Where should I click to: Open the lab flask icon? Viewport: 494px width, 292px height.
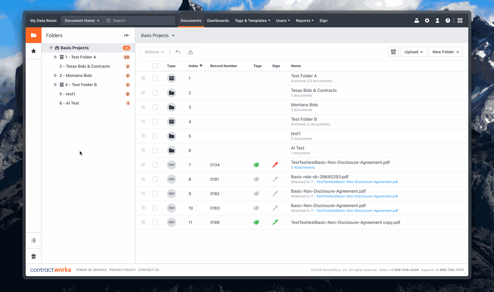(417, 20)
